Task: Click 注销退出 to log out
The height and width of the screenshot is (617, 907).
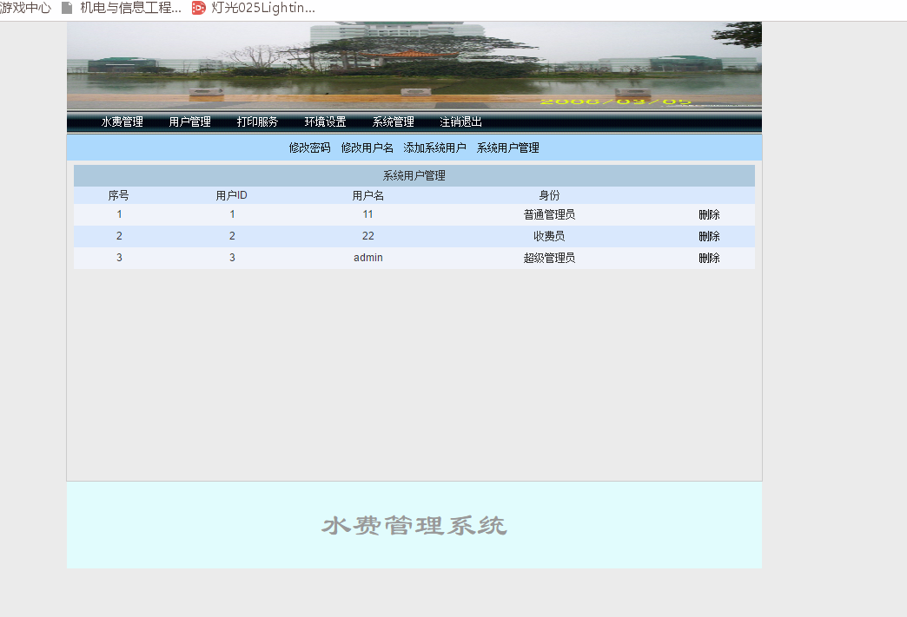Action: [461, 121]
